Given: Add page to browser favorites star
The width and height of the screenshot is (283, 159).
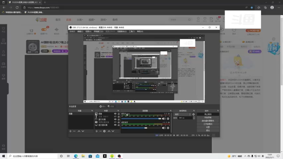Looking at the screenshot, I should pos(252,7).
